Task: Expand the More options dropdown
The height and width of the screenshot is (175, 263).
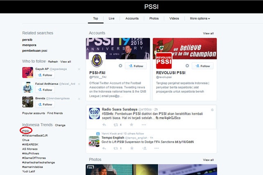Action: point(200,18)
